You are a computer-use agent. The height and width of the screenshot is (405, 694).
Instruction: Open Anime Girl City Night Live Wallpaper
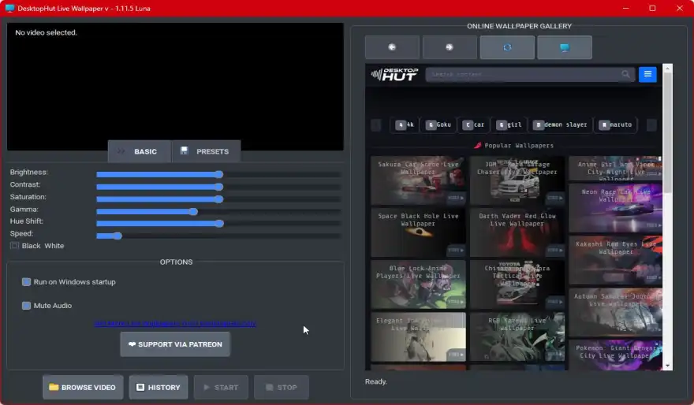[x=616, y=168]
